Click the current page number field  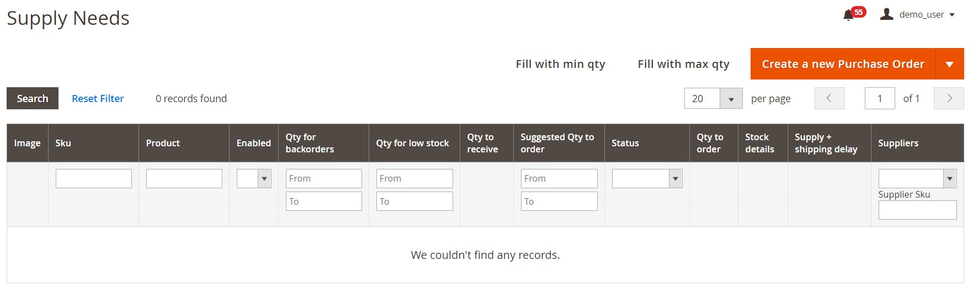880,98
